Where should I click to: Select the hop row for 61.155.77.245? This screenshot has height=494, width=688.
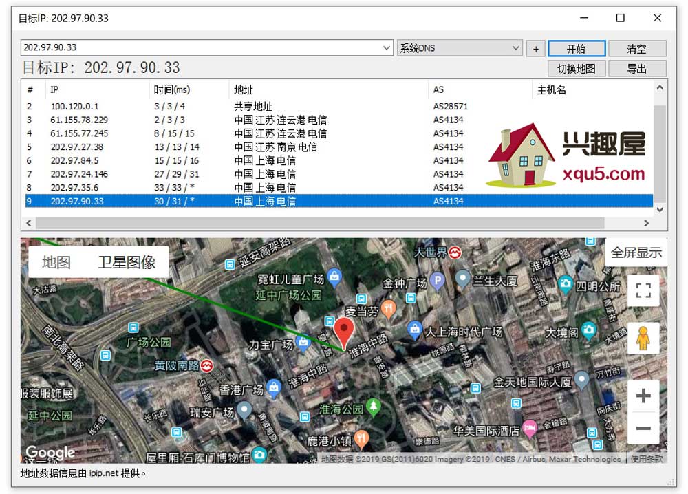338,133
